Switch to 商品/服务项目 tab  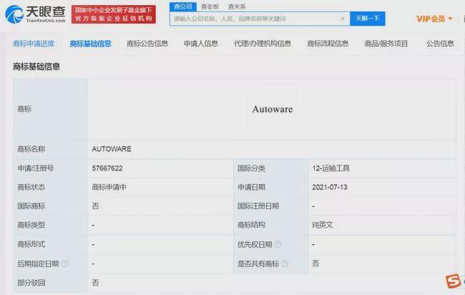point(386,44)
